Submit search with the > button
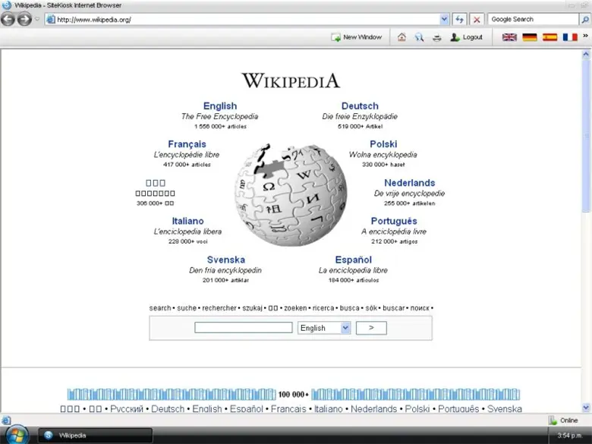Screen dimensions: 592x444 click(x=371, y=328)
